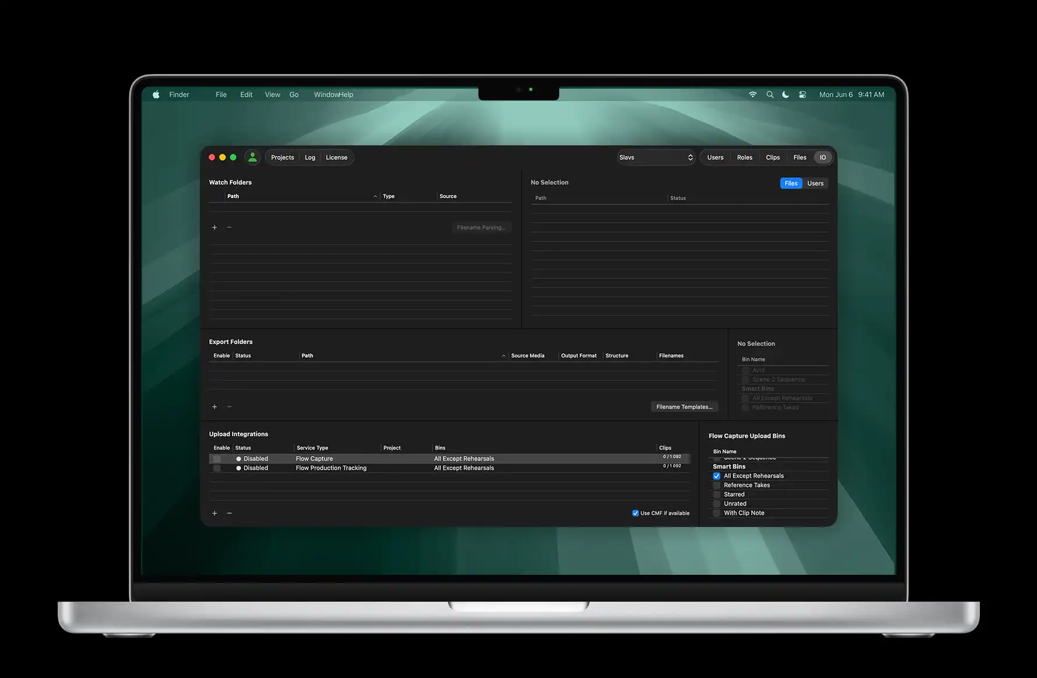Add a new export folder
Image resolution: width=1037 pixels, height=678 pixels.
[x=214, y=406]
